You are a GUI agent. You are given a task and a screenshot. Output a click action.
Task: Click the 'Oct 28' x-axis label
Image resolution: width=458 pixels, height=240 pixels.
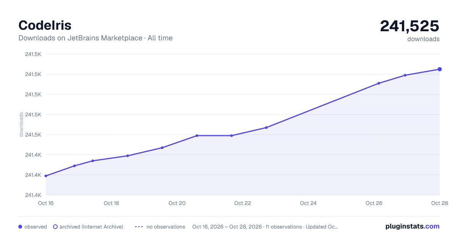point(439,203)
